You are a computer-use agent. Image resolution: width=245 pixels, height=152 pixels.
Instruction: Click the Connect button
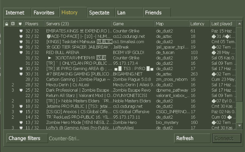[x=227, y=138]
